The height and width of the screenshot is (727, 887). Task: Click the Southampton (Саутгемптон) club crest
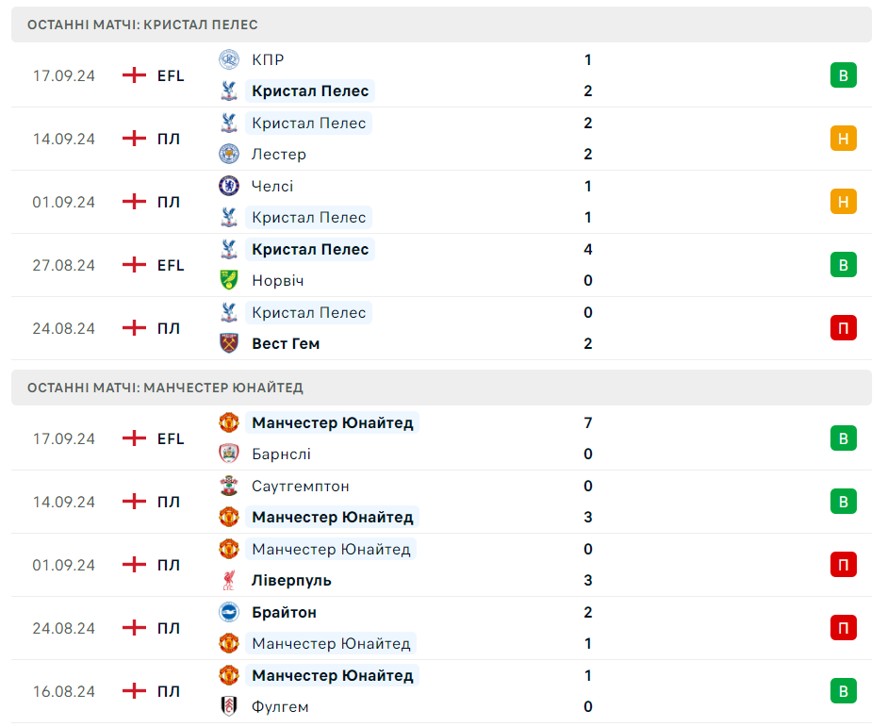pos(228,486)
